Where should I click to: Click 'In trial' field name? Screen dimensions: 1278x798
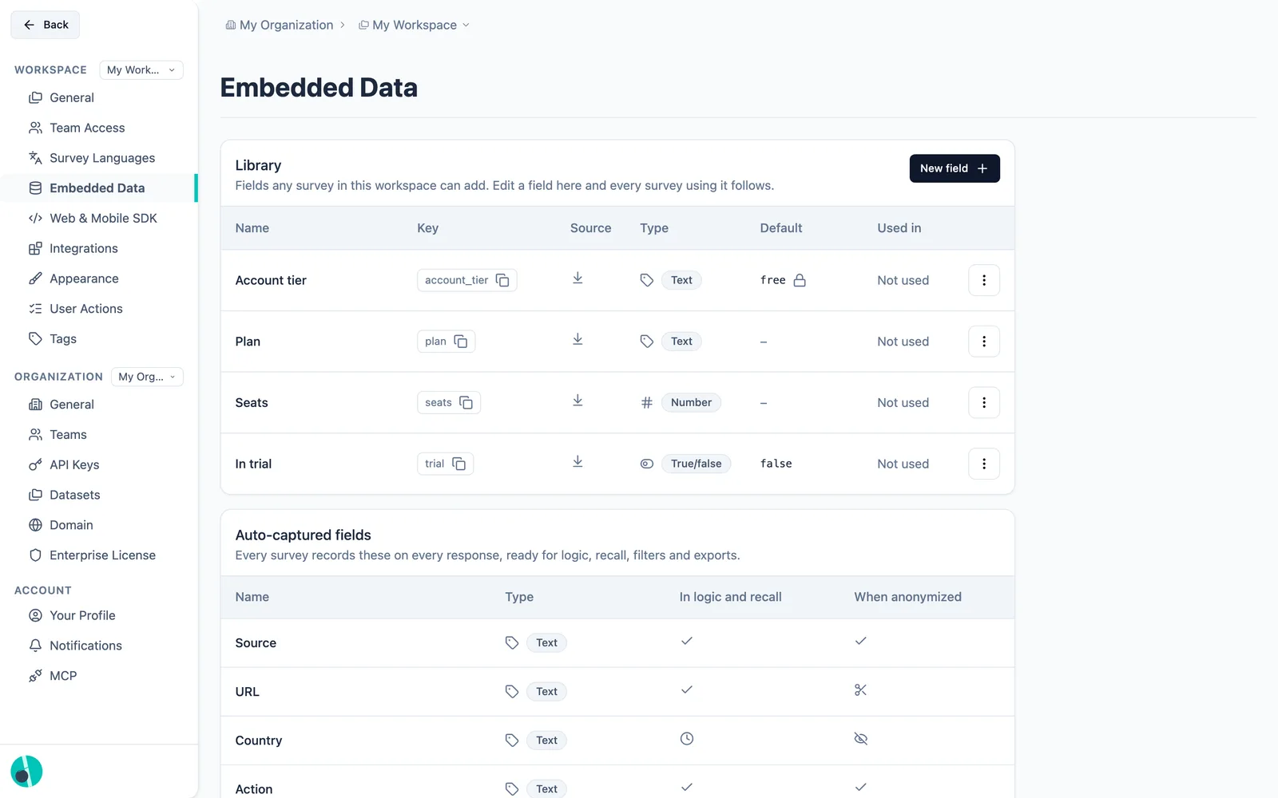pyautogui.click(x=253, y=464)
